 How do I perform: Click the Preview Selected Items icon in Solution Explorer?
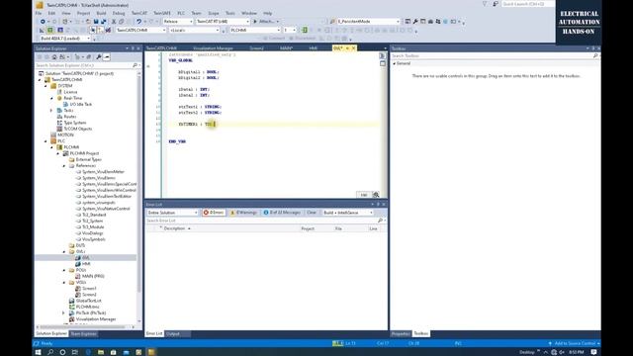pos(107,57)
